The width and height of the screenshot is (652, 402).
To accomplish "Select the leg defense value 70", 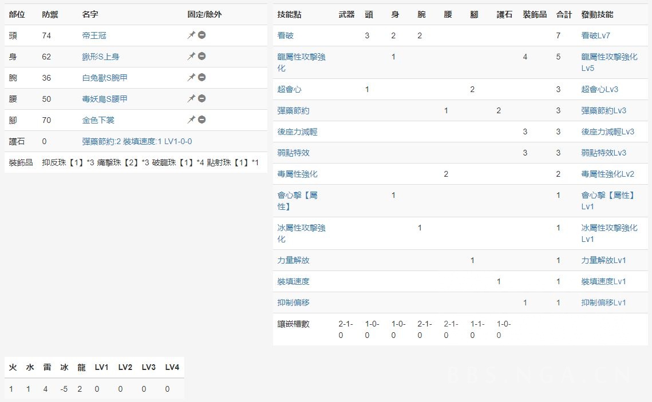I will tap(46, 121).
